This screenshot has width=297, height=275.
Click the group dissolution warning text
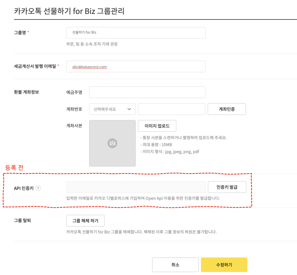pyautogui.click(x=141, y=232)
